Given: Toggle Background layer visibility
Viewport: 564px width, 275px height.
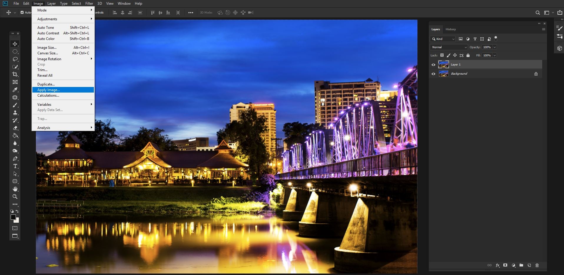Looking at the screenshot, I should (x=433, y=73).
